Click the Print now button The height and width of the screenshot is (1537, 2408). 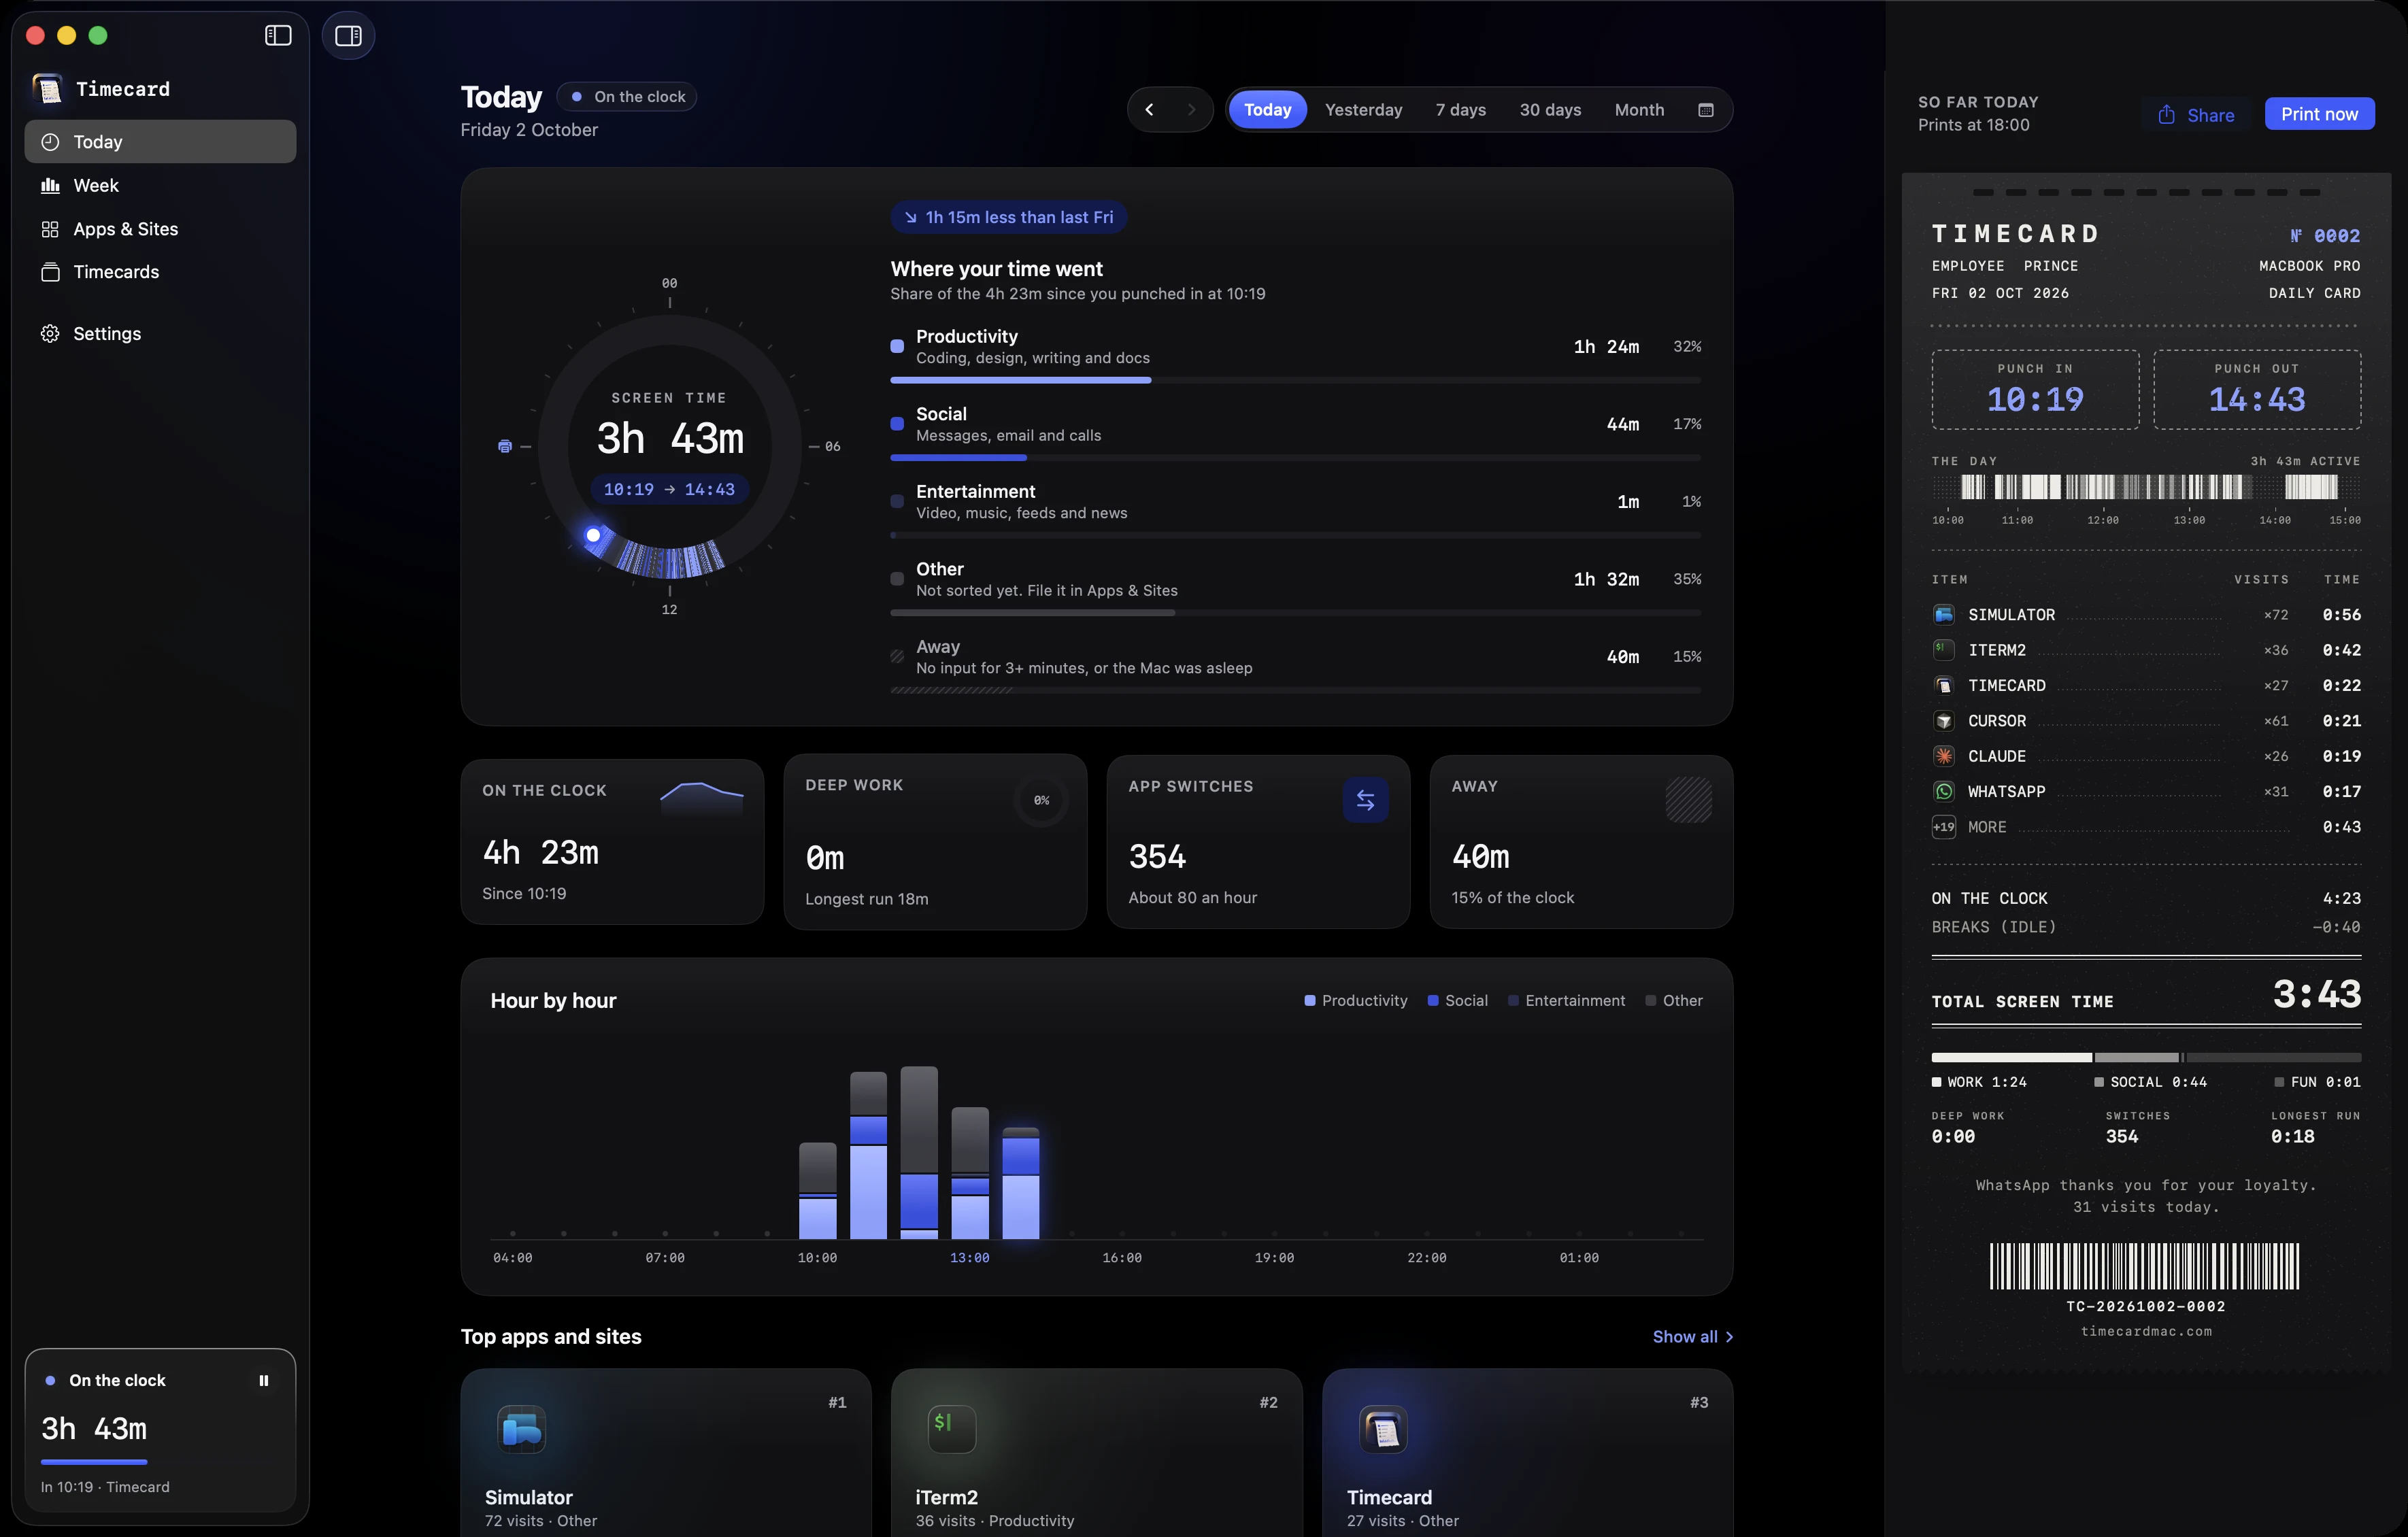(2319, 114)
